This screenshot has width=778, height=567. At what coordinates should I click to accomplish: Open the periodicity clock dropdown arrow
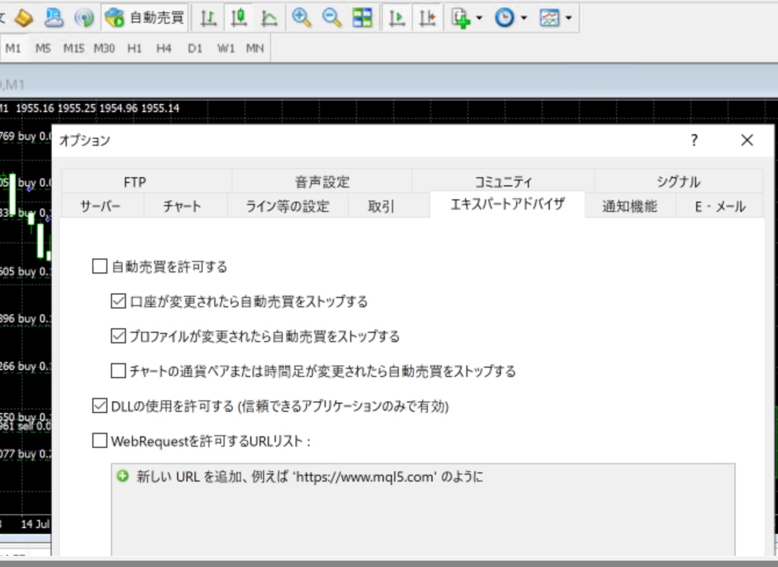524,18
